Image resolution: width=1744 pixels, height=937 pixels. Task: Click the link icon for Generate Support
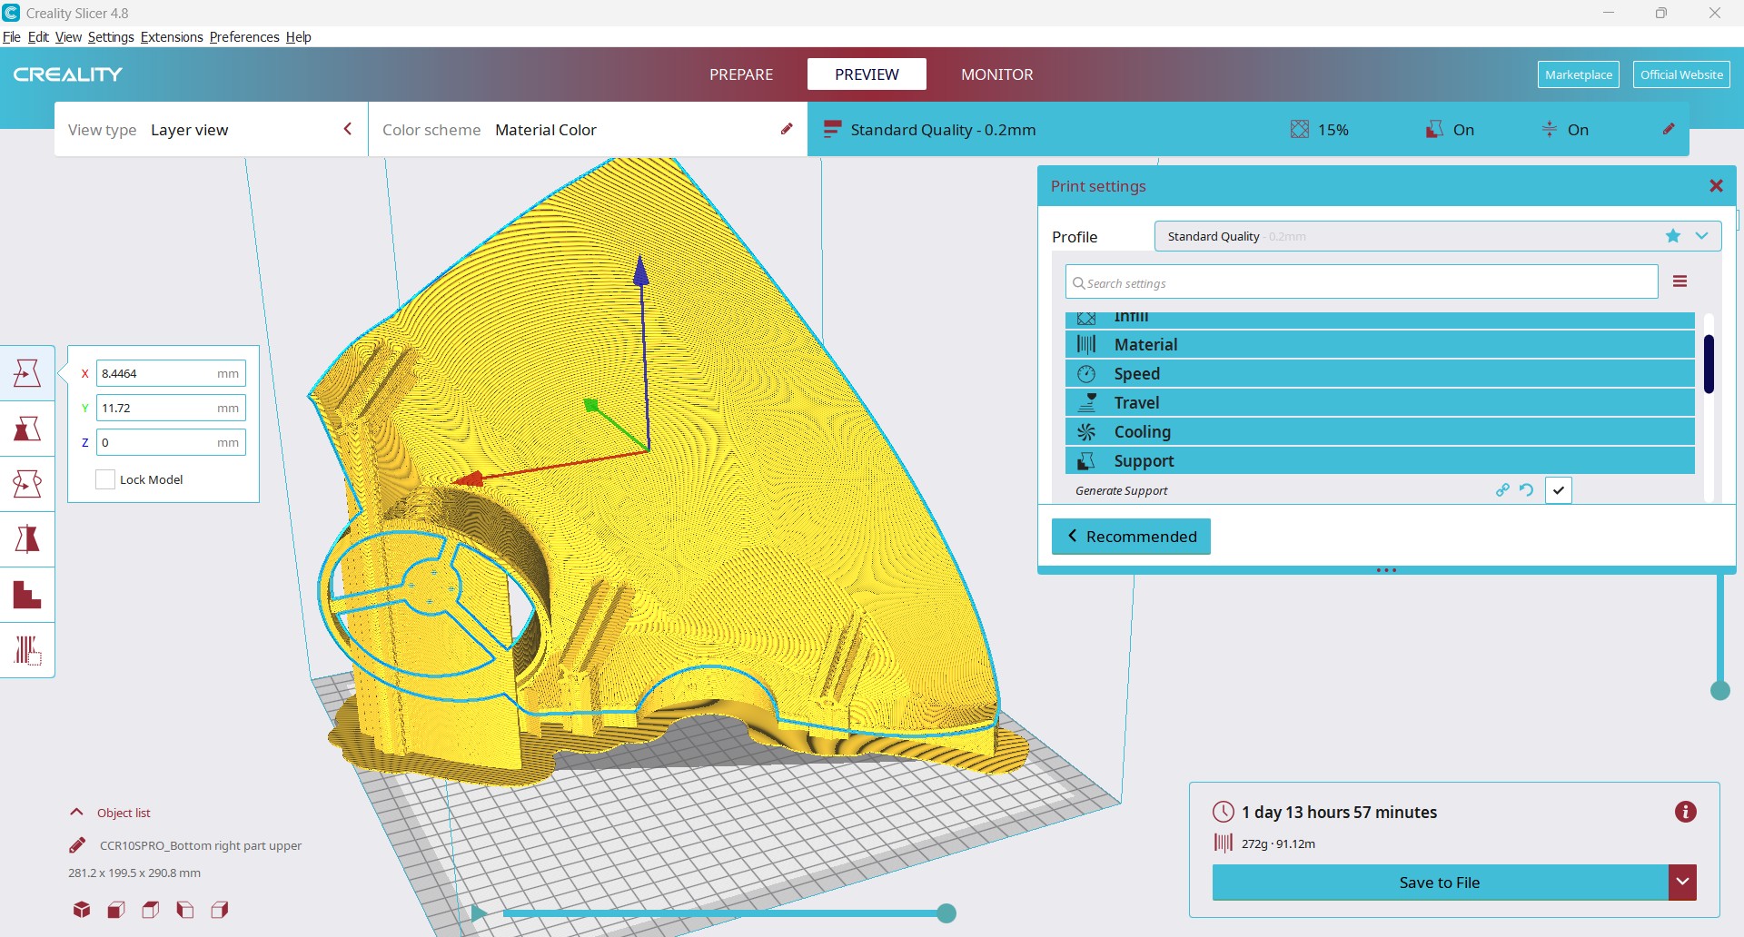(x=1502, y=490)
